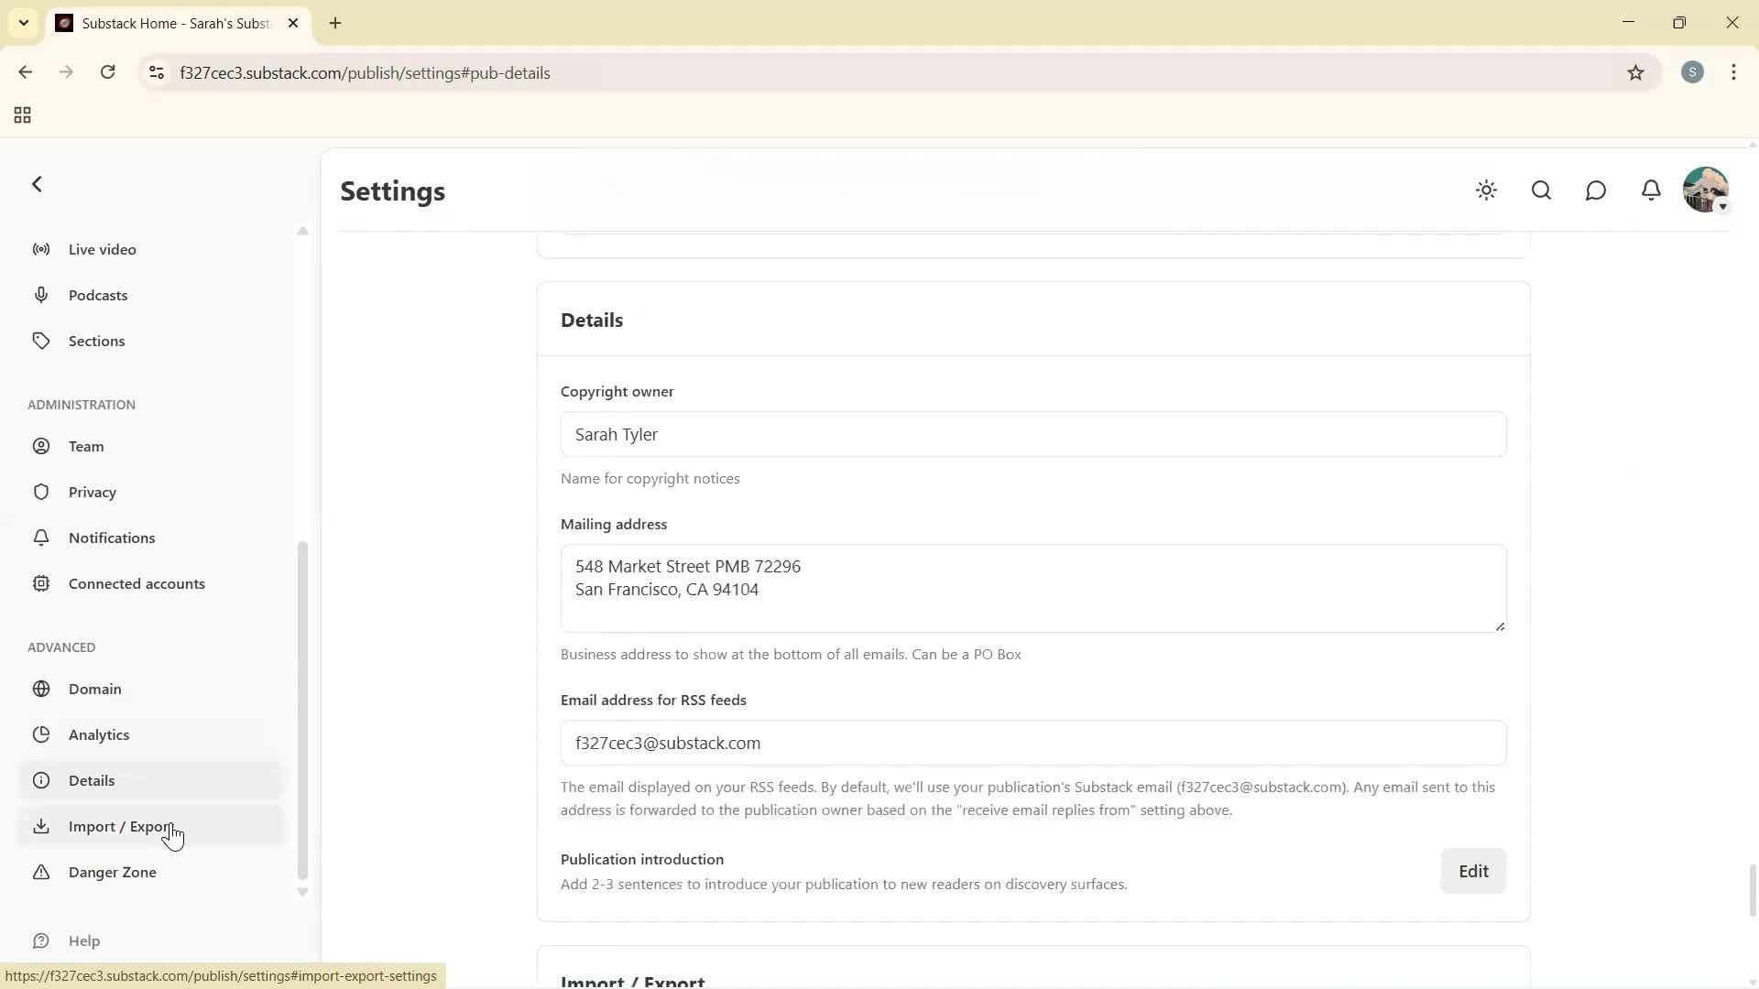Open the Team administration page

[x=87, y=446]
